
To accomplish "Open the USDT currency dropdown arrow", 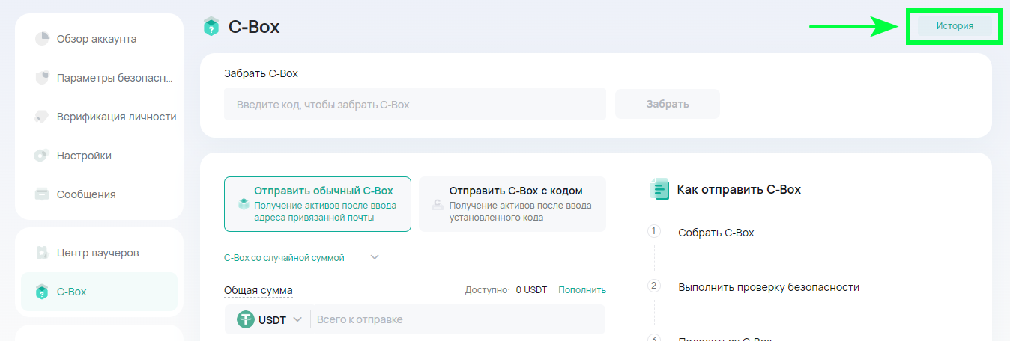I will point(297,319).
